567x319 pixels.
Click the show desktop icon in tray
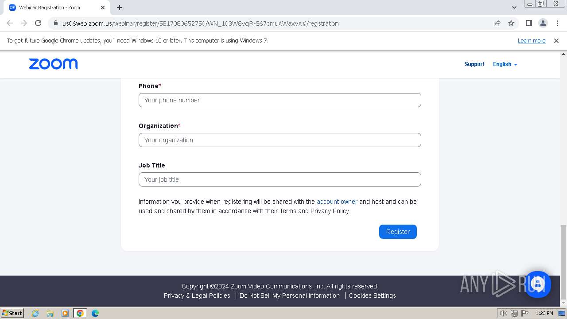(562, 313)
